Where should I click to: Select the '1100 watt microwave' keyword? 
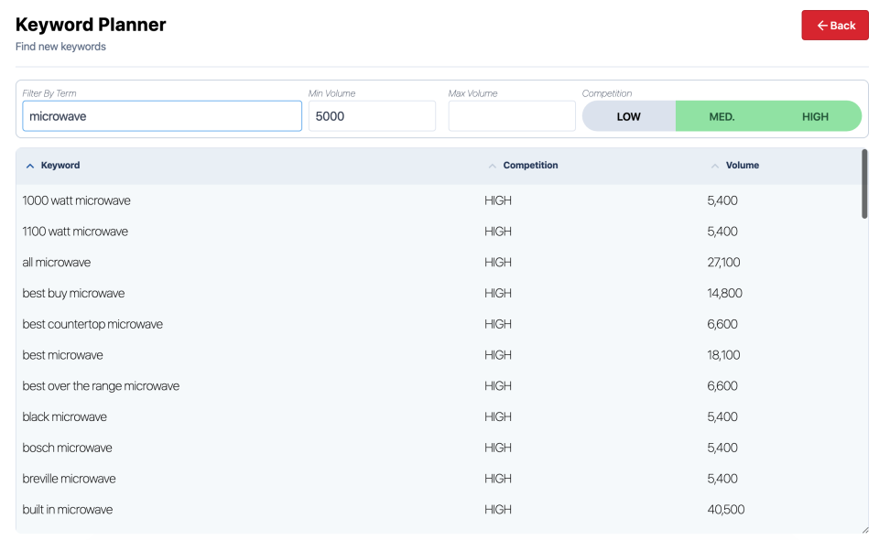click(x=75, y=232)
